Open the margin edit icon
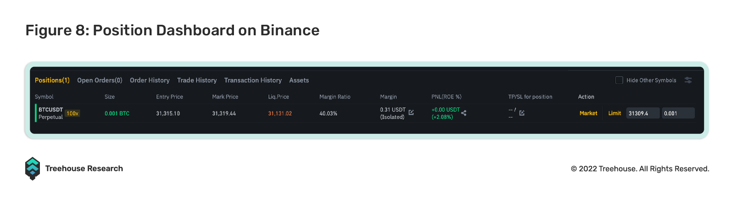 (x=411, y=112)
